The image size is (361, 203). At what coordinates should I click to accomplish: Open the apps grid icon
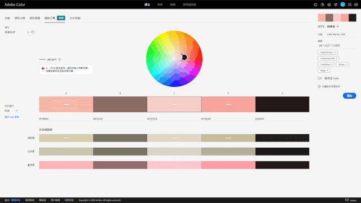350,5
